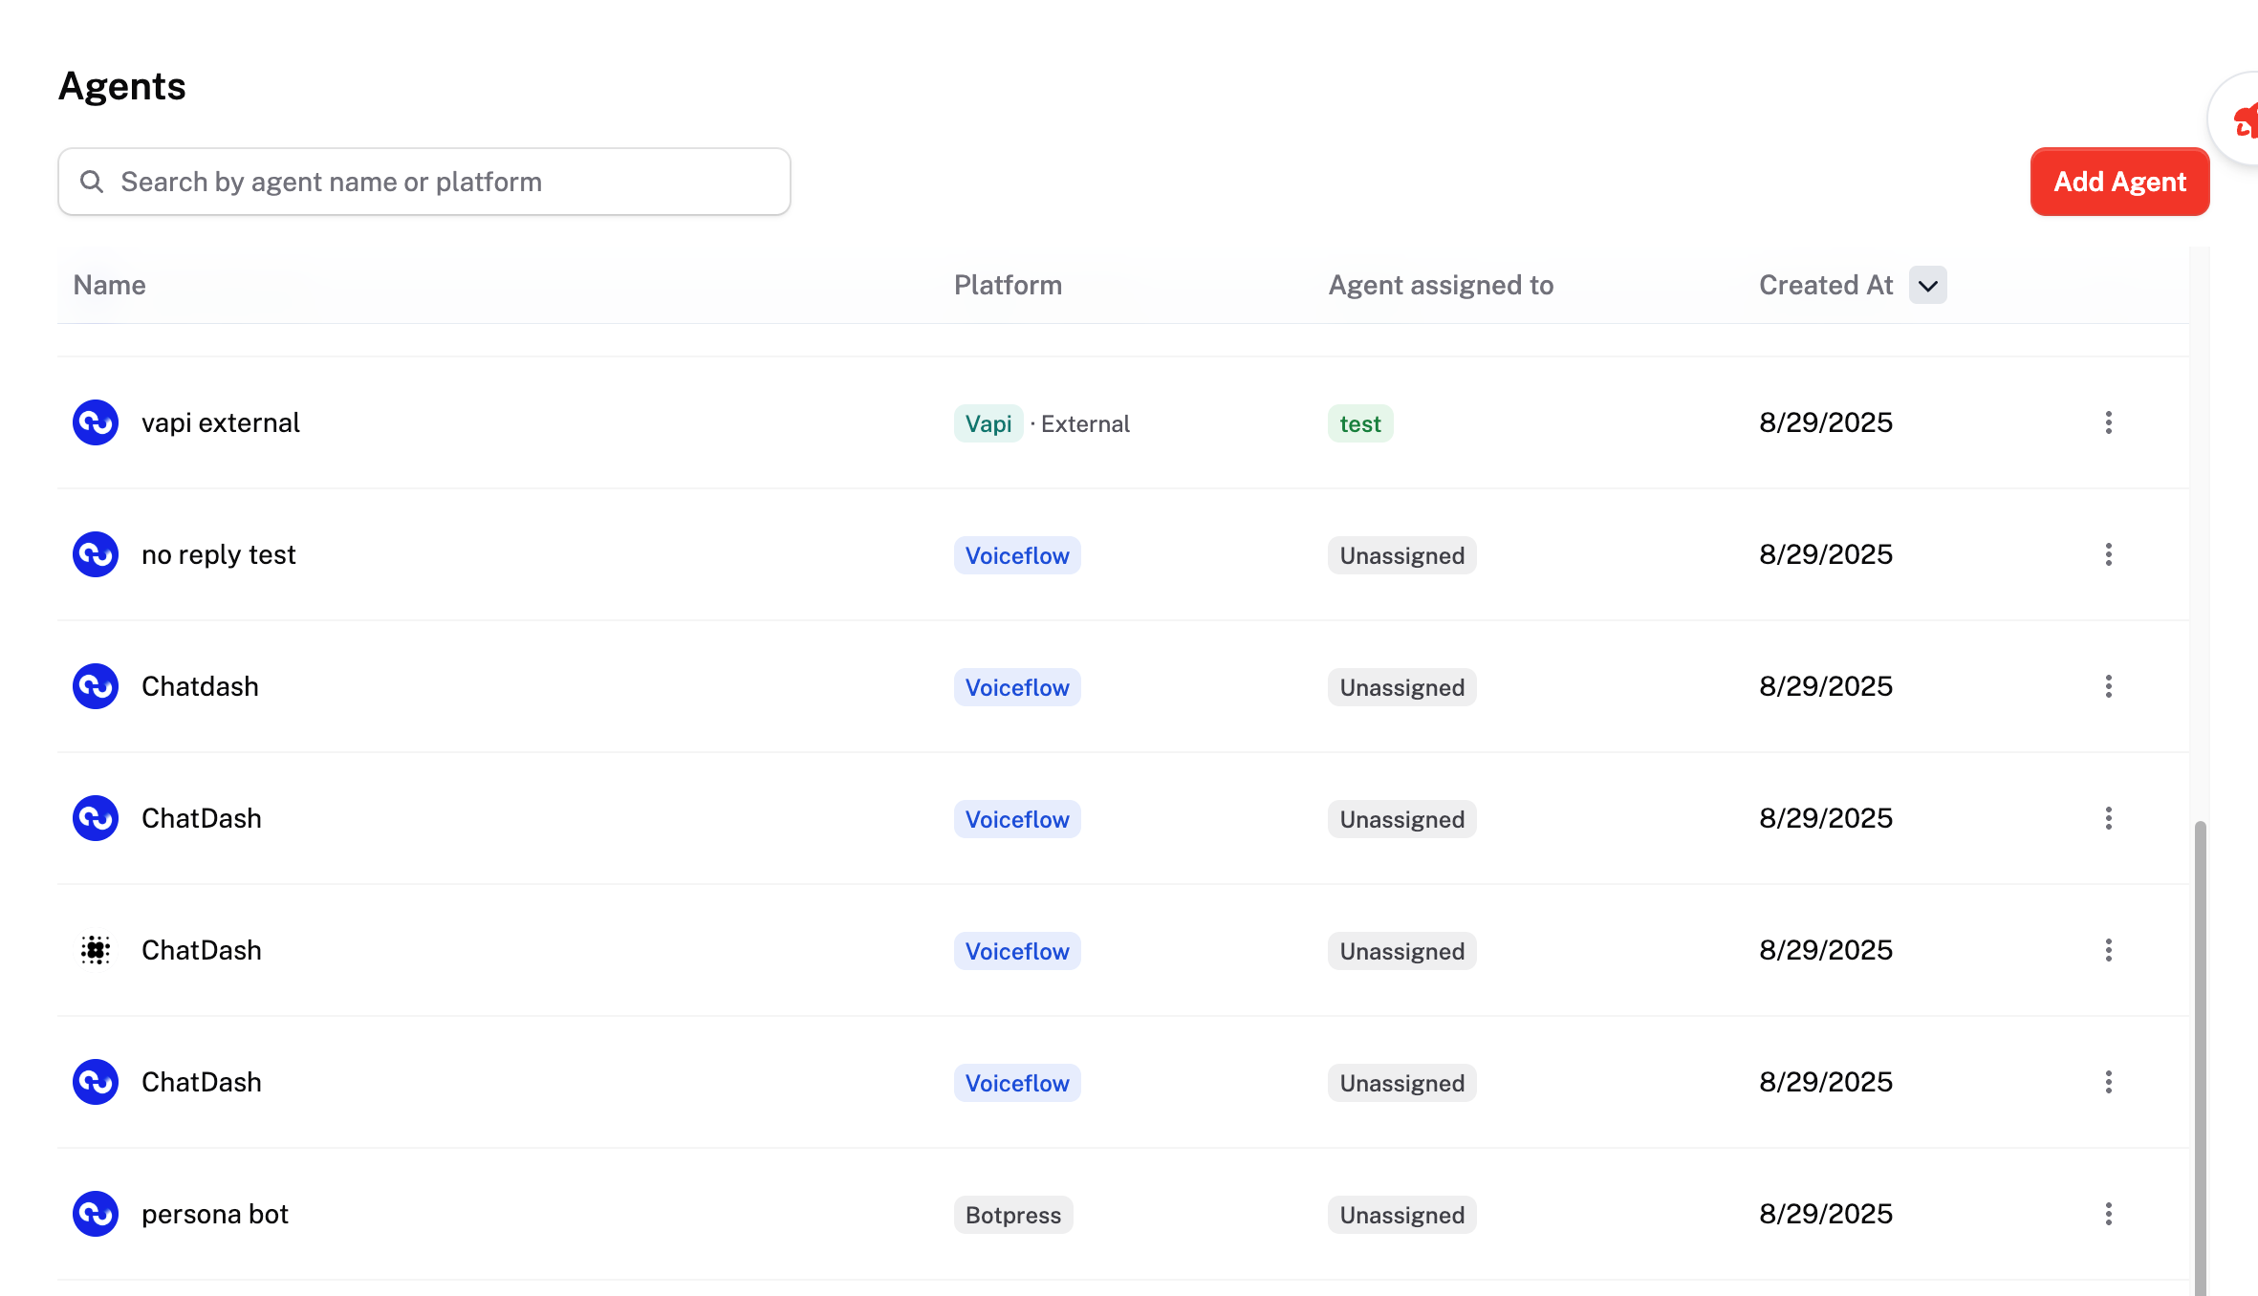The image size is (2258, 1296).
Task: Click the vapi external created date
Action: 1826,422
